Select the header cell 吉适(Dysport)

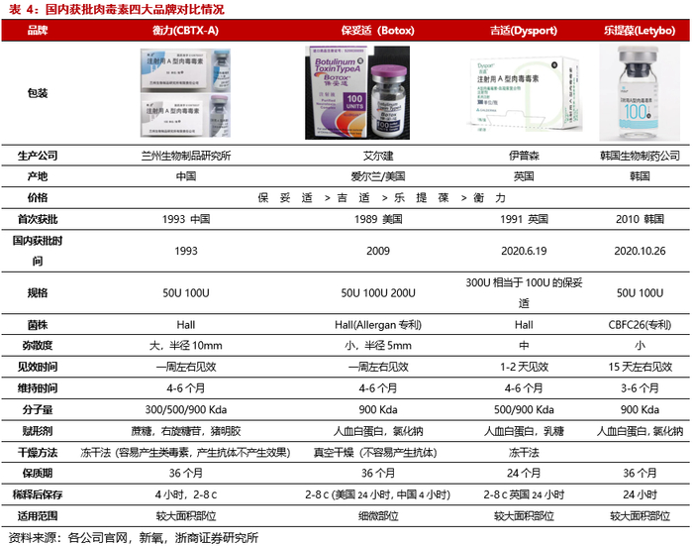coord(524,30)
